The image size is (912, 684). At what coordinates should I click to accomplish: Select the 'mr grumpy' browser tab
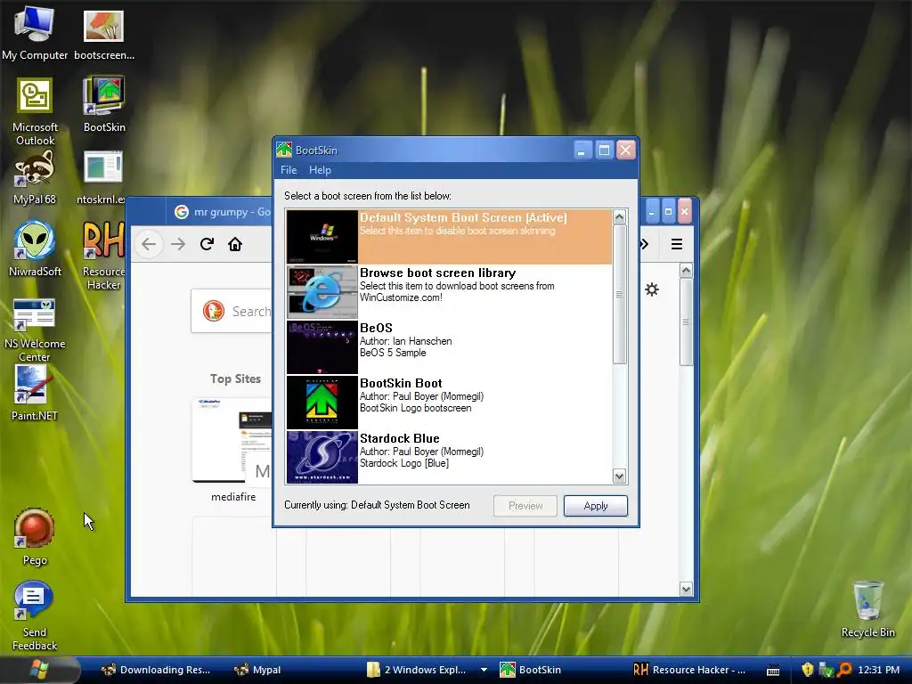tap(222, 212)
